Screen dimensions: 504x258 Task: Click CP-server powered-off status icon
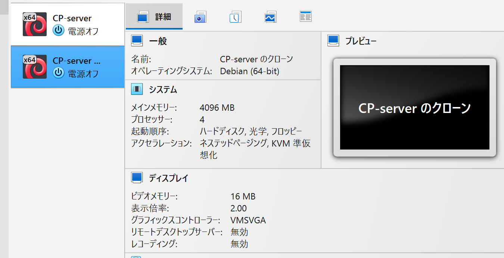coord(59,30)
